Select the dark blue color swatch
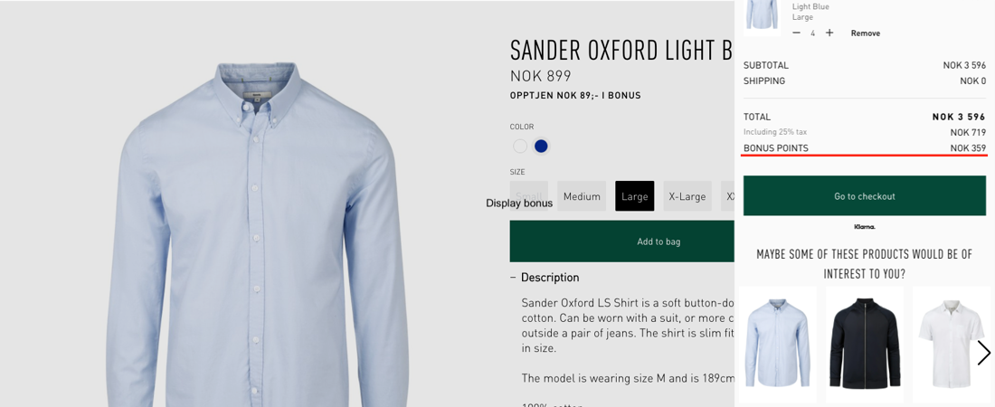 pos(541,147)
